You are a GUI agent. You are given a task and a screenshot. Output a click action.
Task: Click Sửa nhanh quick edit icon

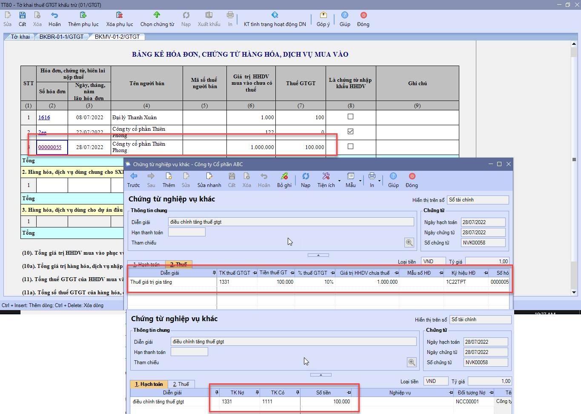coord(209,176)
